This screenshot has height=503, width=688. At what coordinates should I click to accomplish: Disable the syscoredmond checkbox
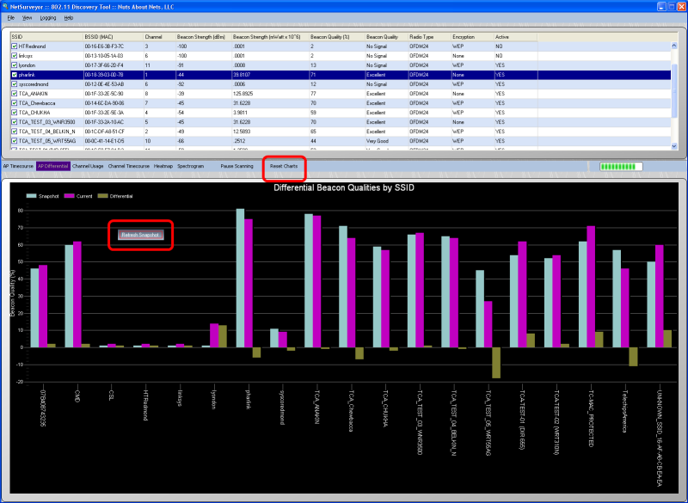point(15,84)
